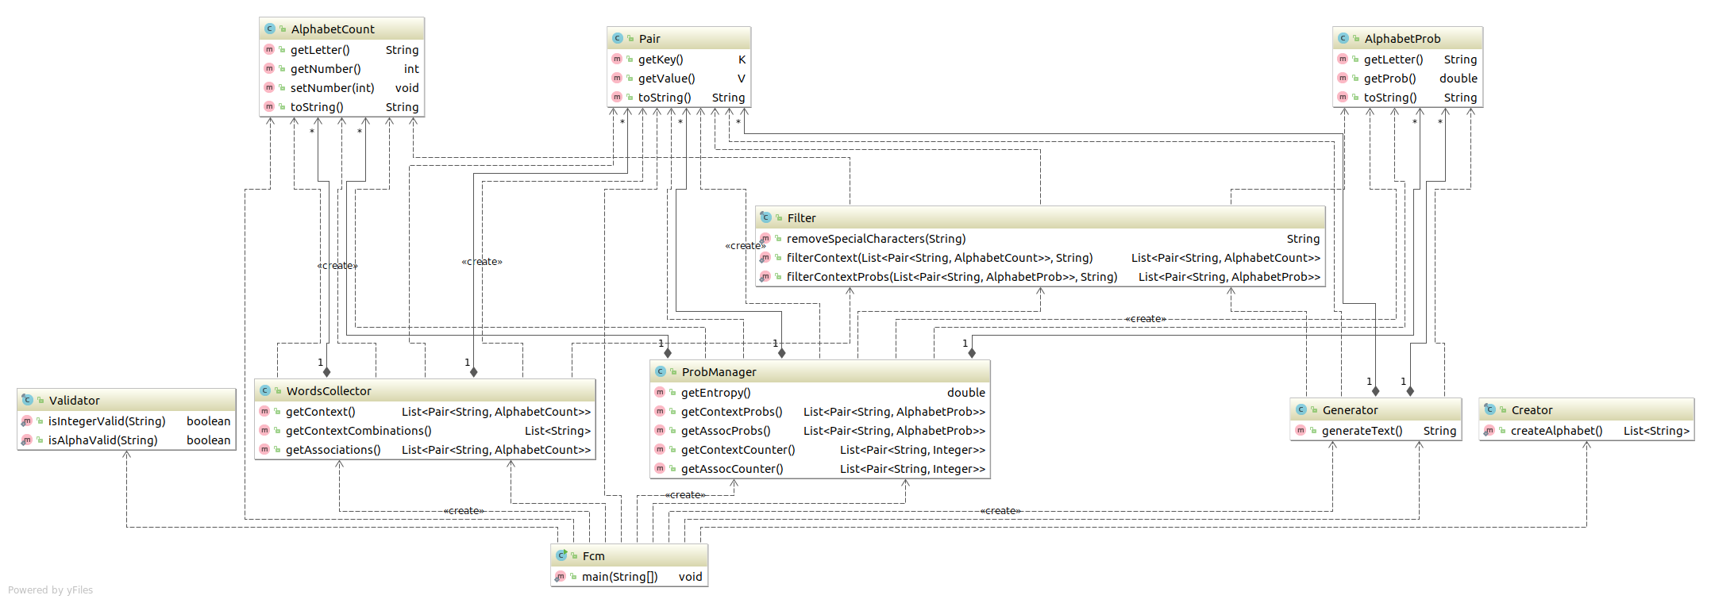The image size is (1711, 603).
Task: Click the method icon of getAssociations()
Action: point(264,449)
